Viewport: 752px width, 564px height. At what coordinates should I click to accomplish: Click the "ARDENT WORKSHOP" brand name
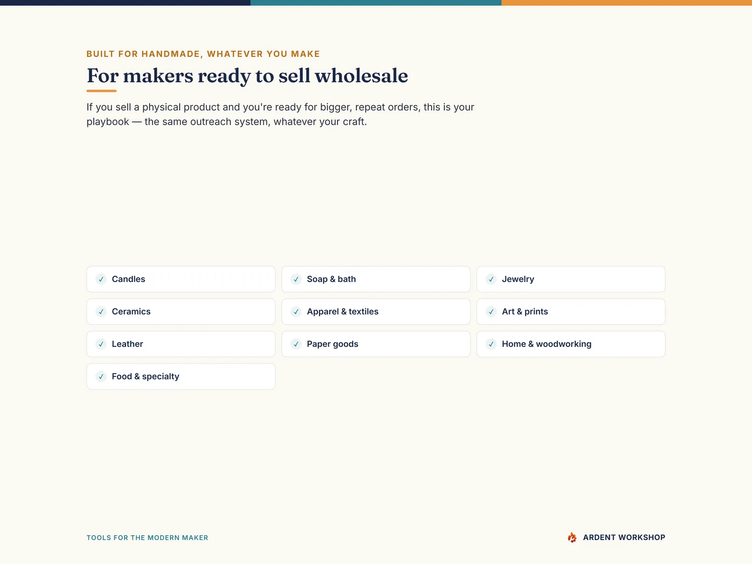point(624,537)
